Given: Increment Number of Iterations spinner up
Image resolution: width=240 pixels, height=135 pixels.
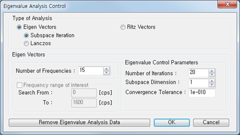Looking at the screenshot, I should (212, 71).
